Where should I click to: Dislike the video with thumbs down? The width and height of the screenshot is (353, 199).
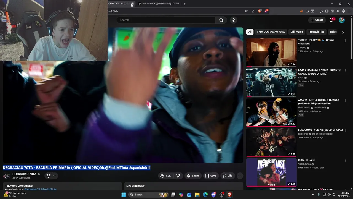coord(178,176)
